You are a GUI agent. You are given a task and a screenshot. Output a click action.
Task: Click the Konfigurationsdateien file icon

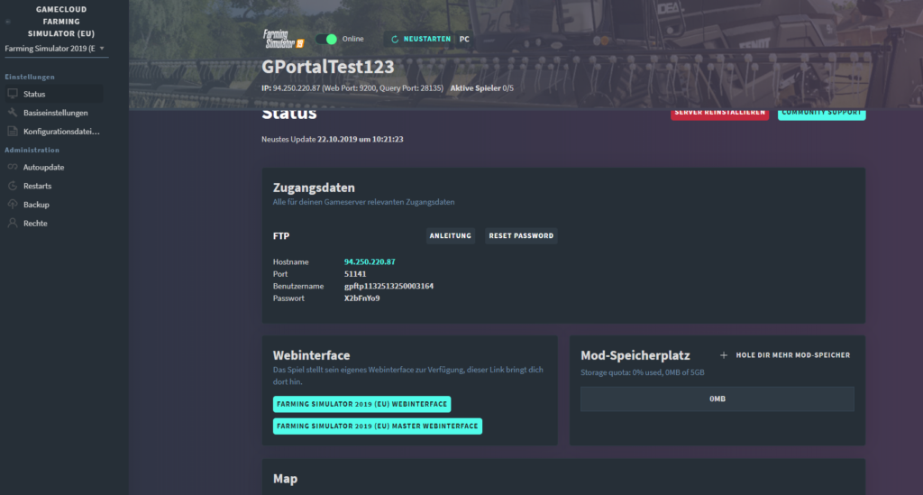(13, 132)
